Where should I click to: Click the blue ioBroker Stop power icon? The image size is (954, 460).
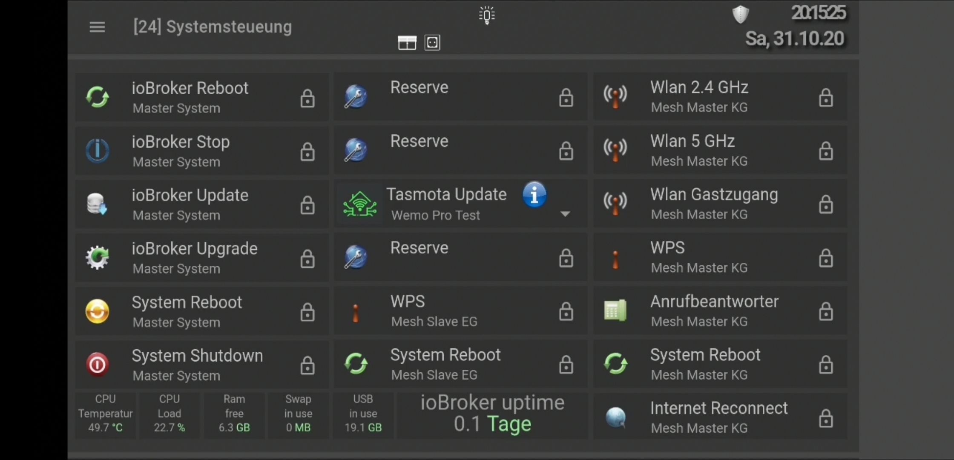[x=97, y=150]
